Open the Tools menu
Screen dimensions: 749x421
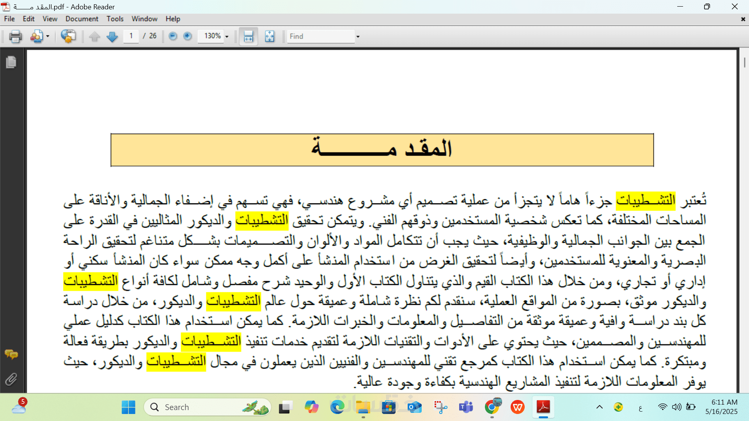click(115, 19)
